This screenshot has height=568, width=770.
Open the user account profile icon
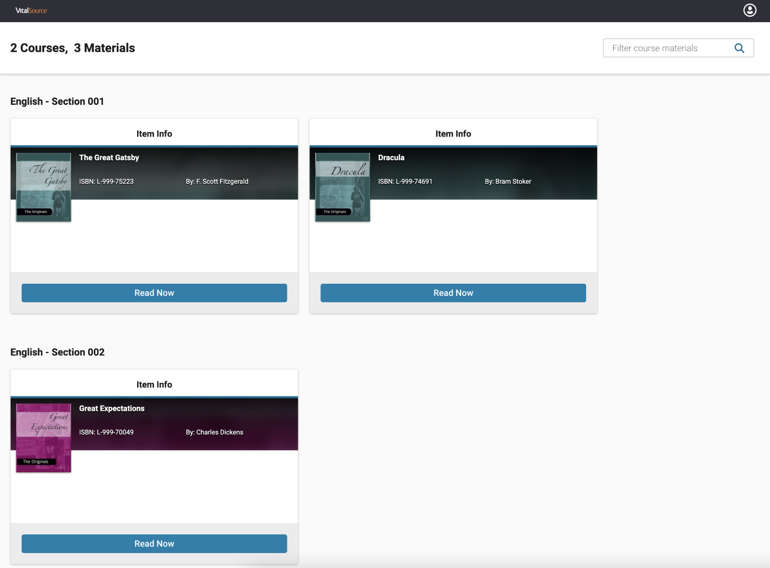(x=750, y=10)
